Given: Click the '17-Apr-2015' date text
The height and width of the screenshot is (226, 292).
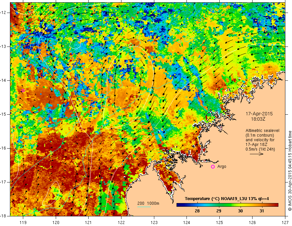Looking at the screenshot, I should click(259, 114).
